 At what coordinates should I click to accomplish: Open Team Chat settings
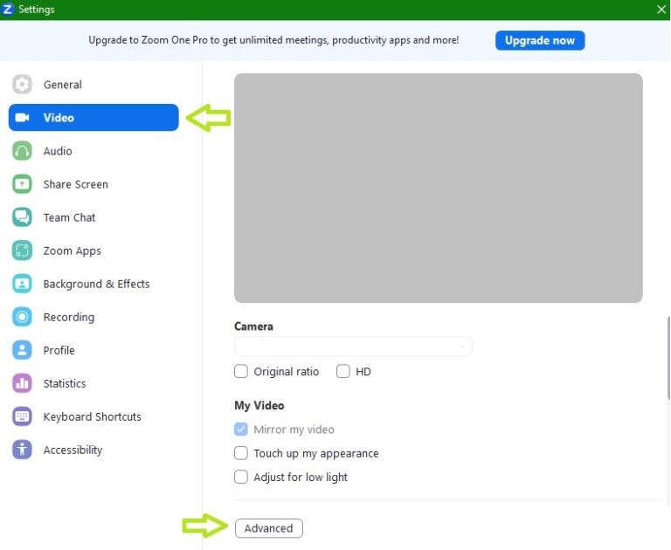coord(93,217)
